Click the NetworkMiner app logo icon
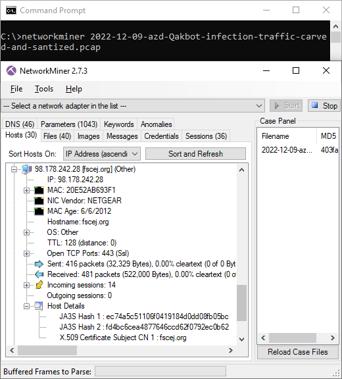Screen dimensions: 342x379 coord(11,71)
